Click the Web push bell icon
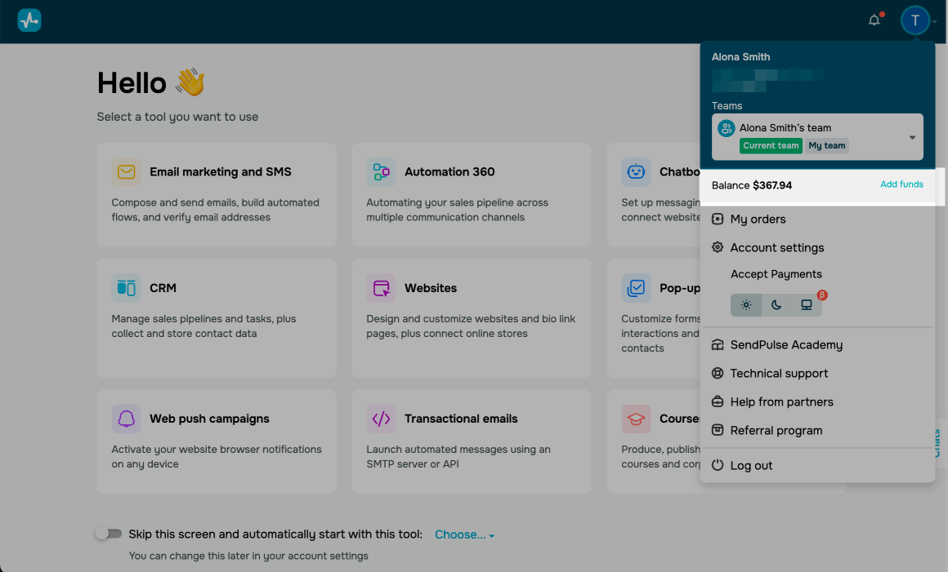 [127, 419]
